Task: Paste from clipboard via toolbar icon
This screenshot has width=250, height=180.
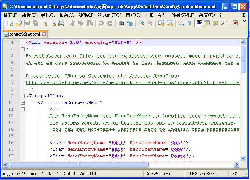Action: pyautogui.click(x=90, y=23)
